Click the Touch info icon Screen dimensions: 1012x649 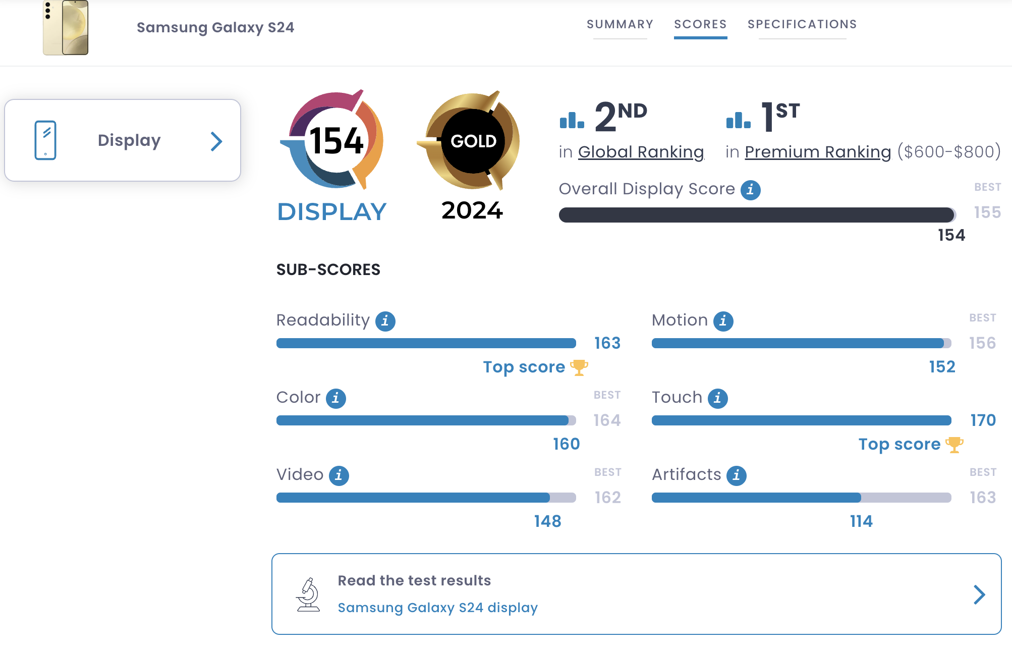coord(717,398)
